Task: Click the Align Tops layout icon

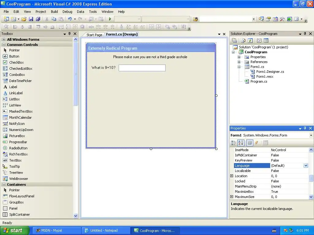Action: [38, 27]
